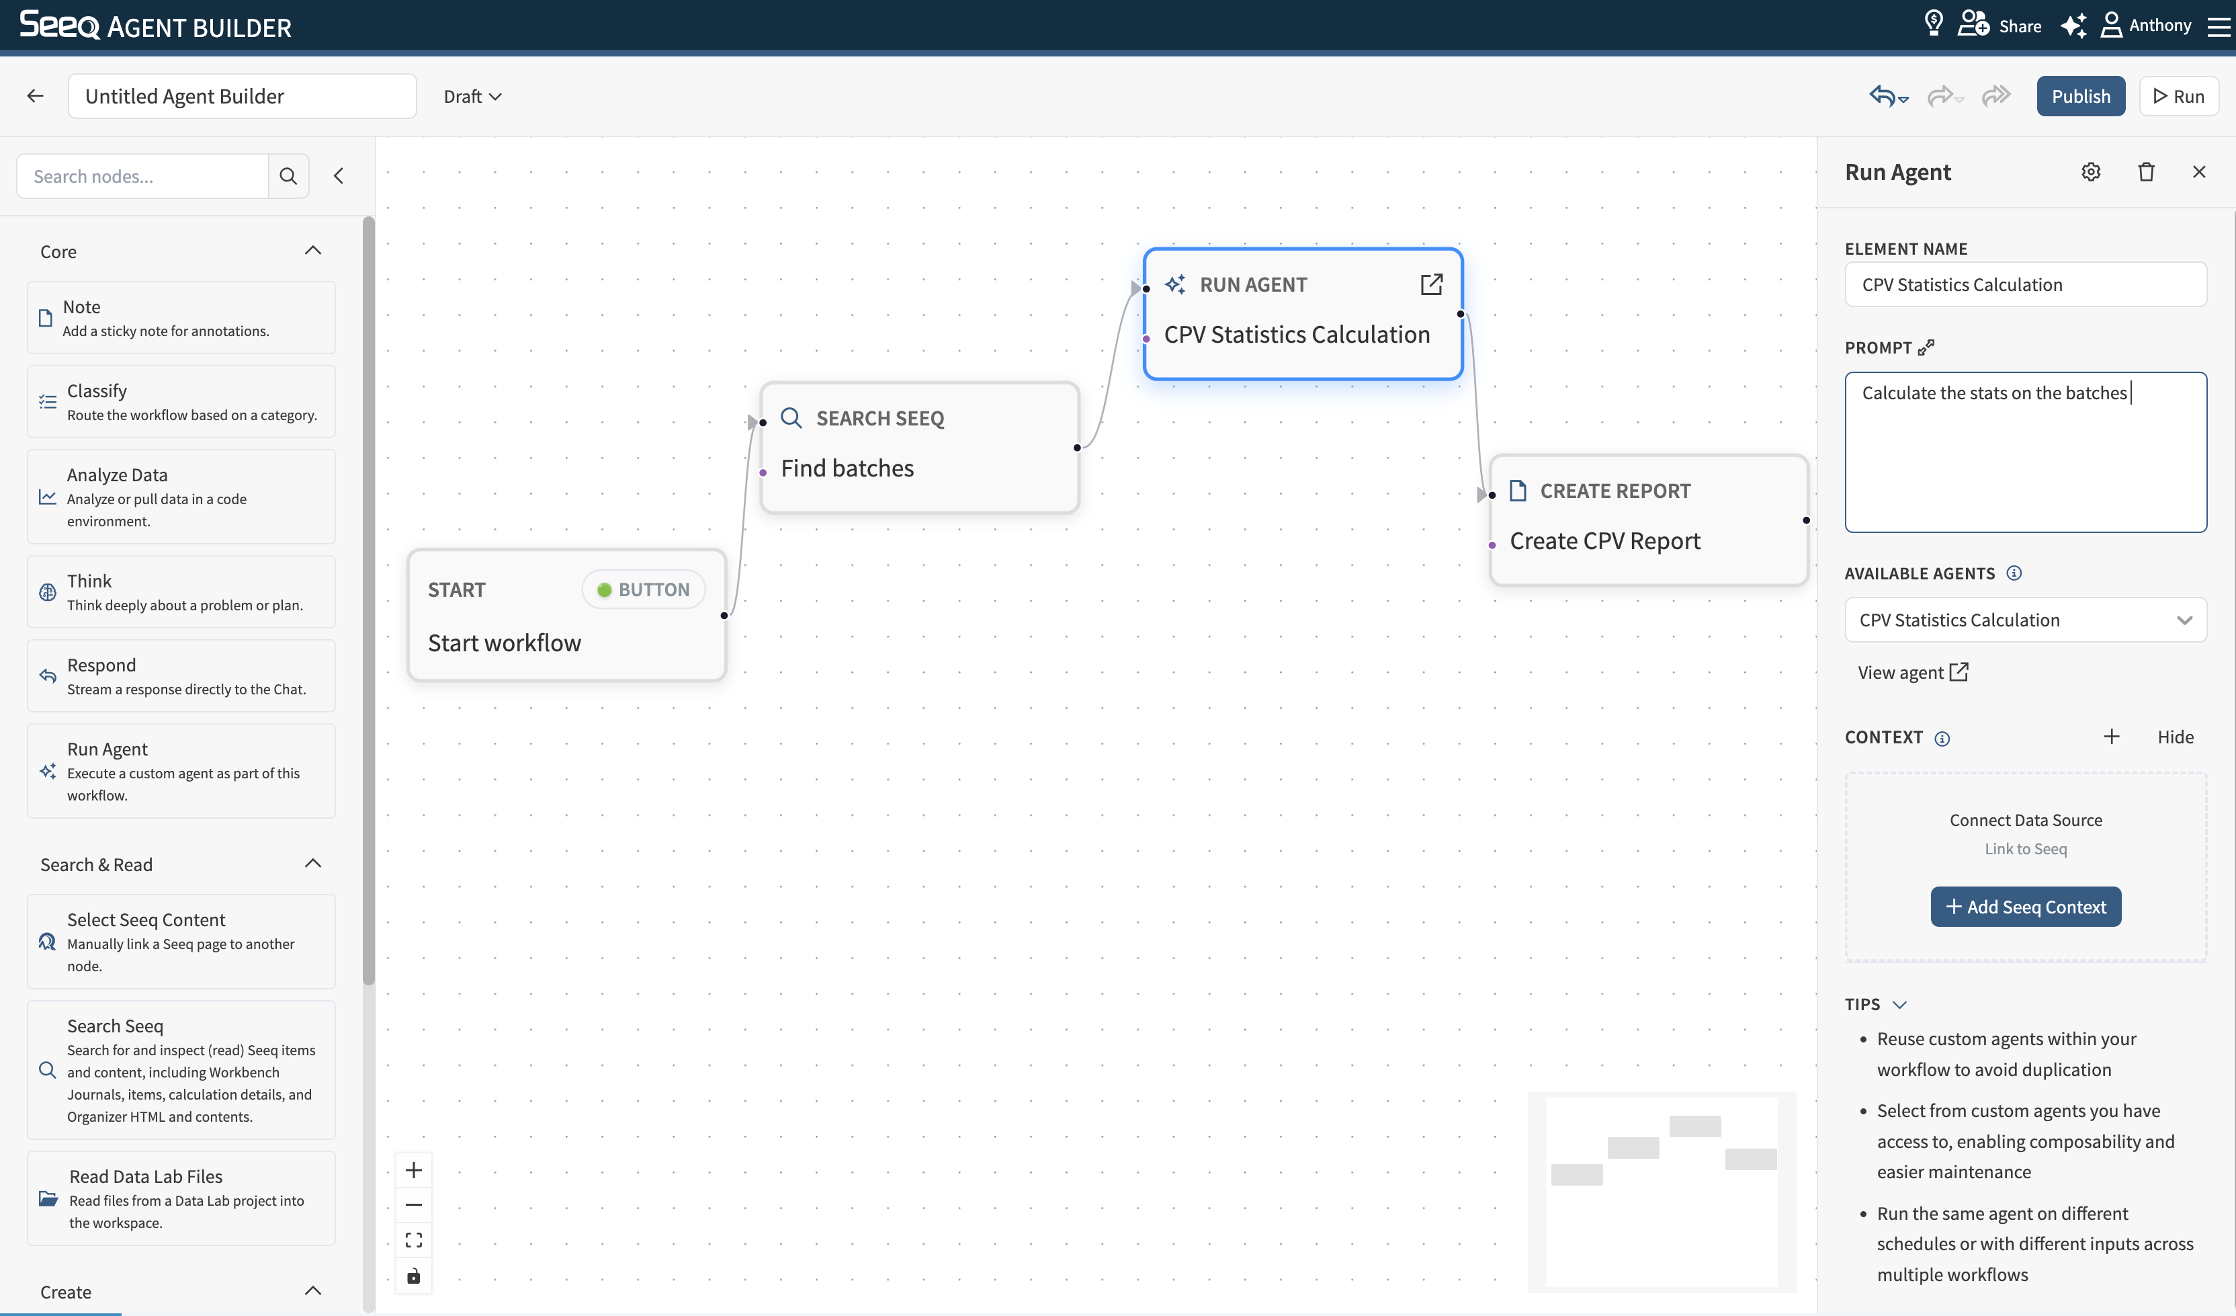This screenshot has width=2236, height=1316.
Task: Hide the Context section
Action: 2175,737
